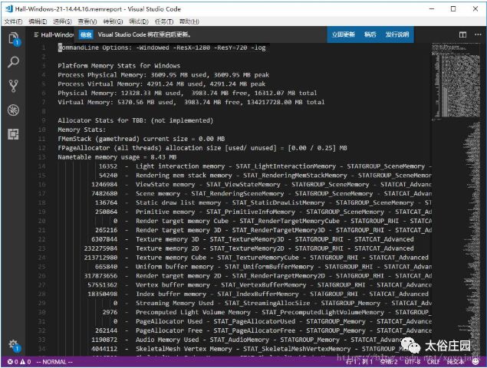
Task: Open the Debug view in activity bar
Action: [x=13, y=110]
